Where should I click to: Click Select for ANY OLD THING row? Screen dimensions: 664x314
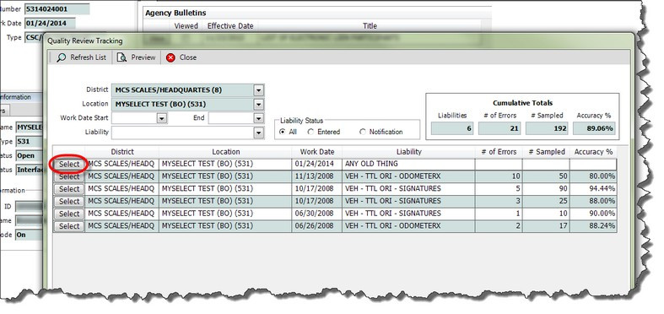click(x=69, y=164)
